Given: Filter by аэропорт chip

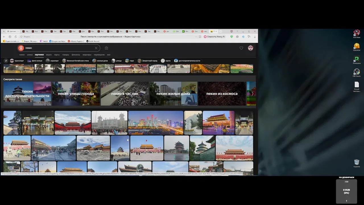Looking at the screenshot, I should coord(52,61).
